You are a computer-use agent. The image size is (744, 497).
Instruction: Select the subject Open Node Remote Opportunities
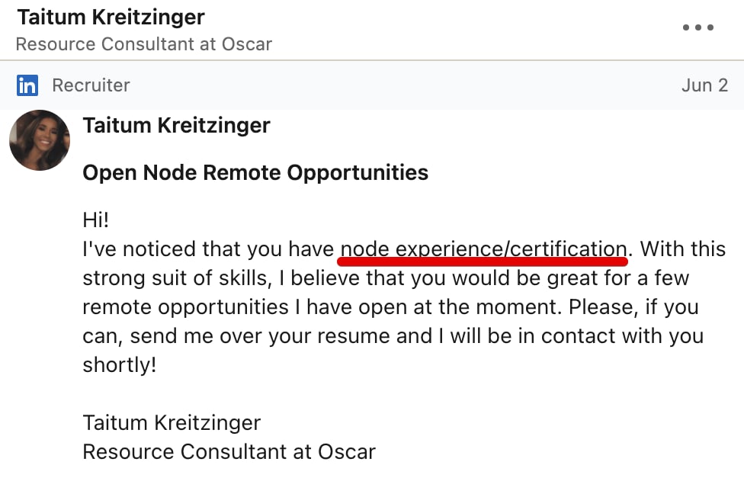[255, 173]
